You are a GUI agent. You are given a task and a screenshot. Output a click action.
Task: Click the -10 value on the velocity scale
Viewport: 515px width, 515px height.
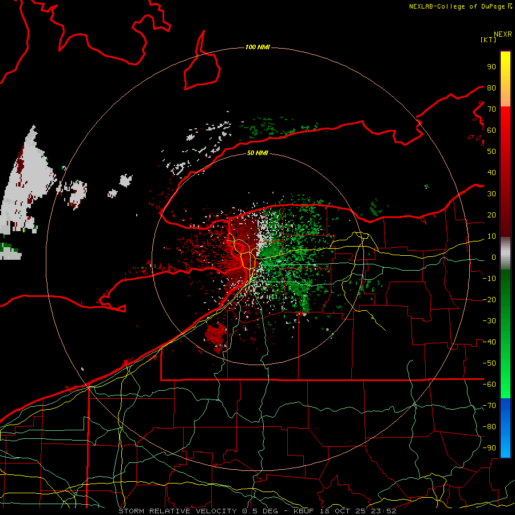pos(489,279)
